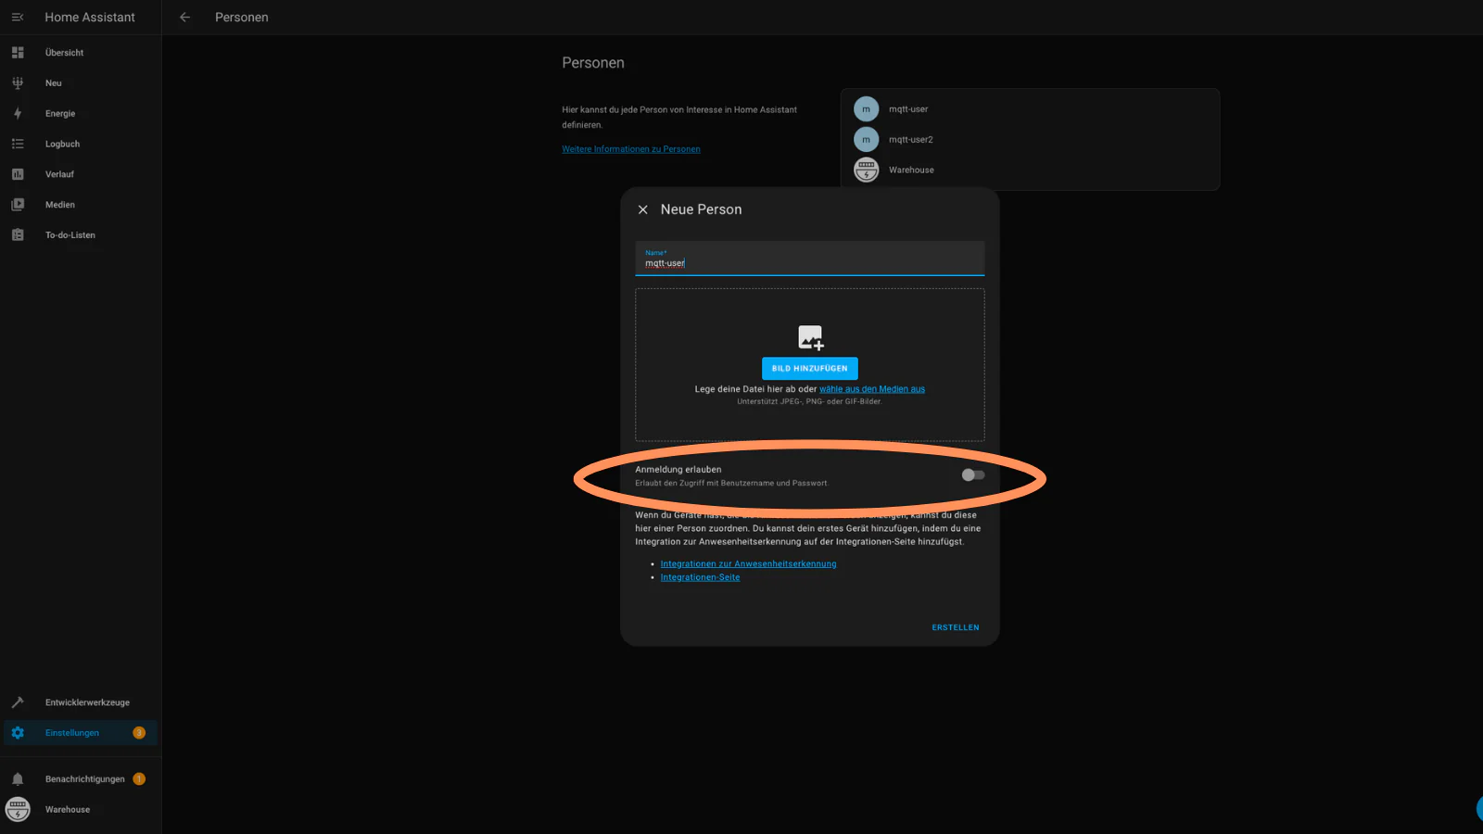Open the wähle aus den Medien aus link
Screen dimensions: 1483x834
871,389
